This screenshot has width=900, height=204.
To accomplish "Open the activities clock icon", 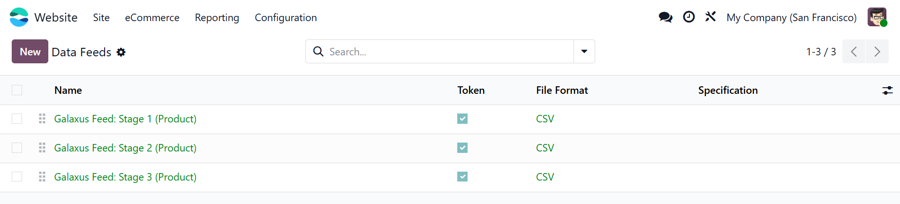I will pyautogui.click(x=689, y=17).
